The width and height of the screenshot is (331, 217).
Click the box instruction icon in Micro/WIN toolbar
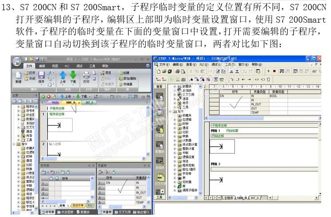click(268, 79)
